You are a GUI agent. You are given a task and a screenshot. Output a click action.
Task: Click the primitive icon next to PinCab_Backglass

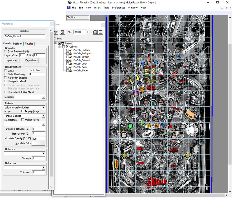pyautogui.click(x=71, y=54)
